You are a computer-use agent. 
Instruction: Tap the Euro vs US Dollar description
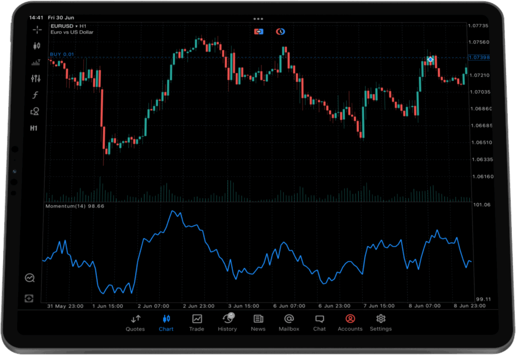[72, 32]
